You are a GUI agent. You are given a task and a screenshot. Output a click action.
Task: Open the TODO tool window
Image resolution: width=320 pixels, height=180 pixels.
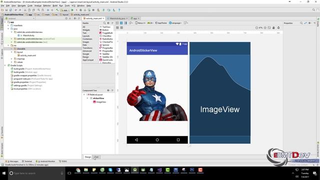pos(63,161)
